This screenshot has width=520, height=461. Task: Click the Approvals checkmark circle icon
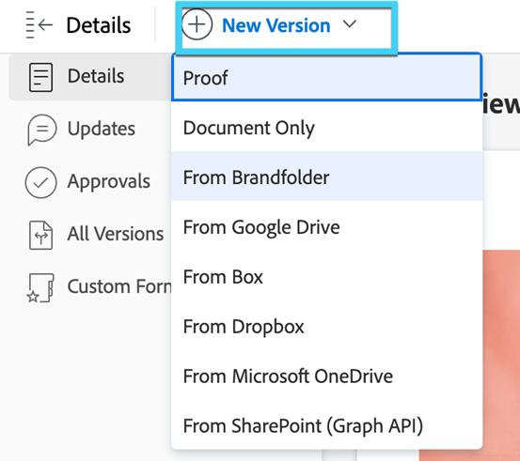pos(40,182)
